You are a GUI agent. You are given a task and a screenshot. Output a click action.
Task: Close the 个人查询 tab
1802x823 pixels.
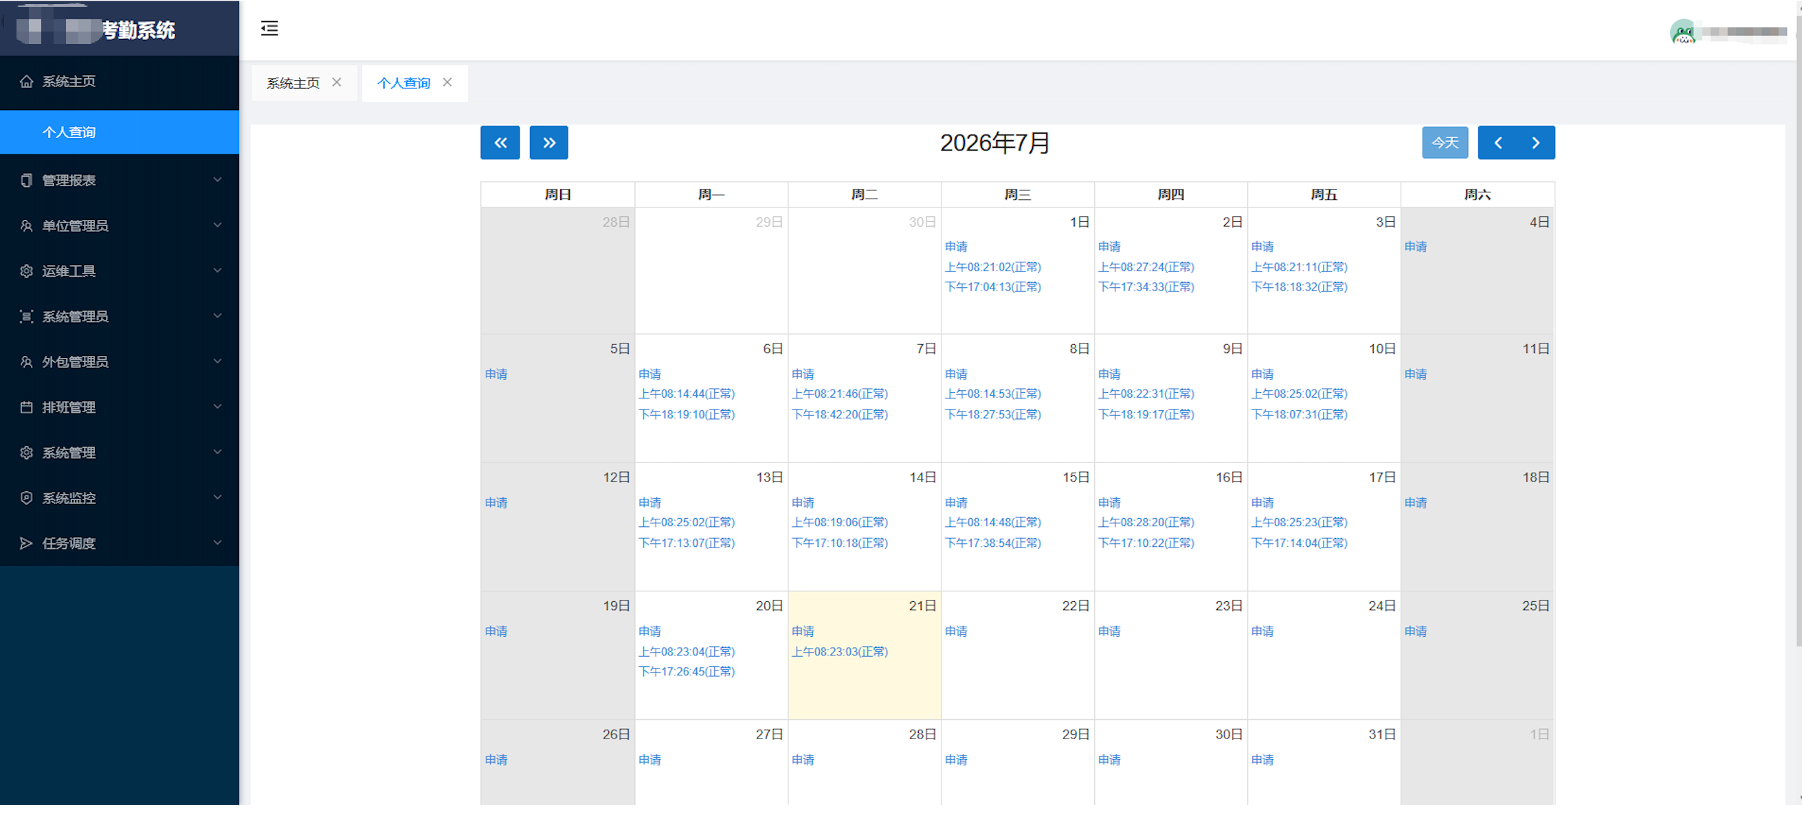(x=447, y=82)
